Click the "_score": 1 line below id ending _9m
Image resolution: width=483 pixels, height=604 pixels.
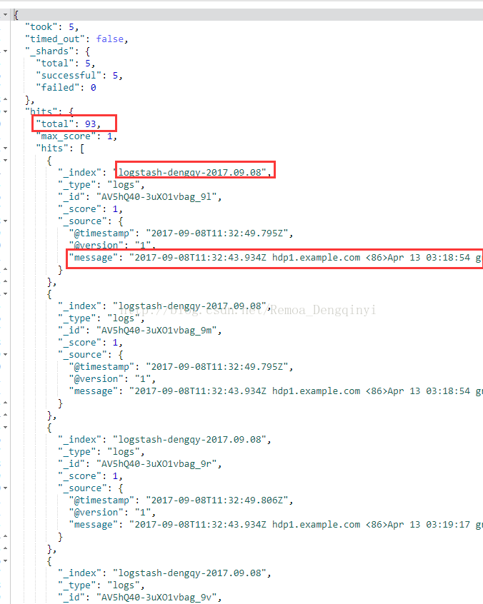point(90,343)
